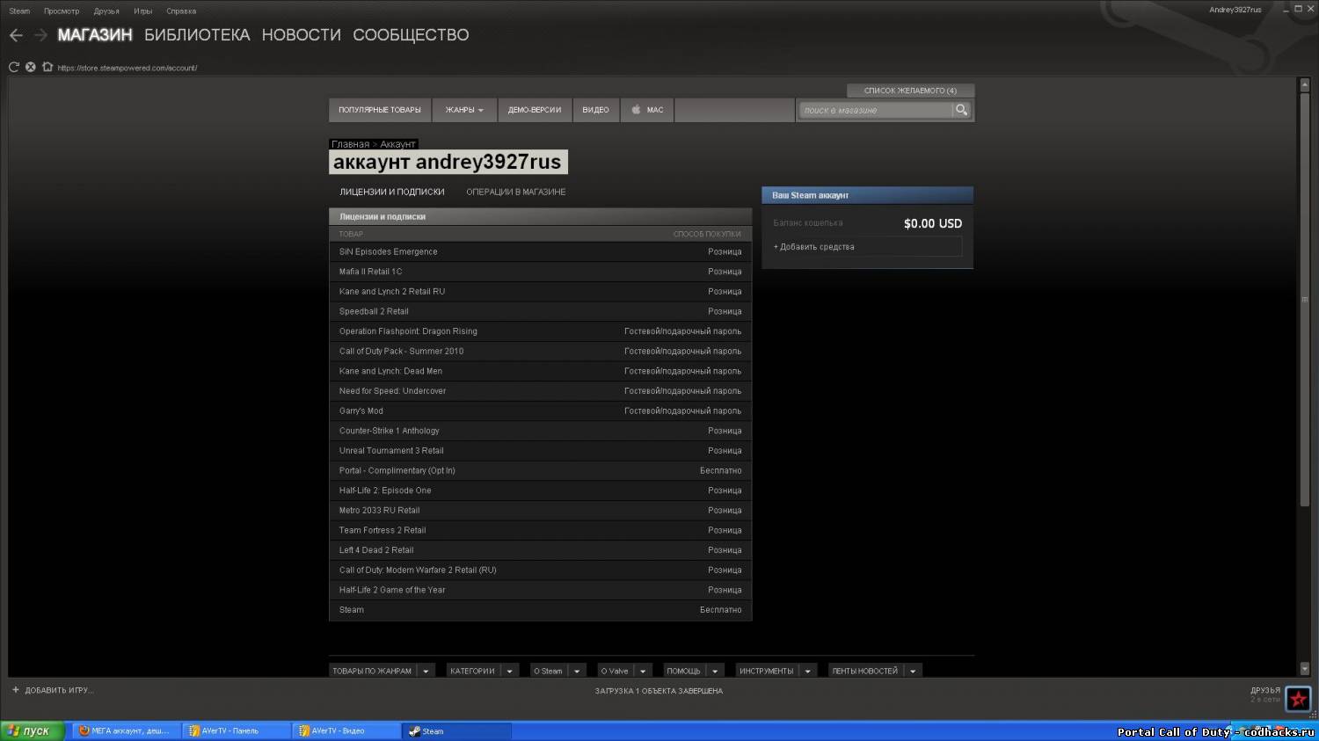Click the Metro 2033 RU Retail row
This screenshot has height=741, width=1319.
[540, 510]
